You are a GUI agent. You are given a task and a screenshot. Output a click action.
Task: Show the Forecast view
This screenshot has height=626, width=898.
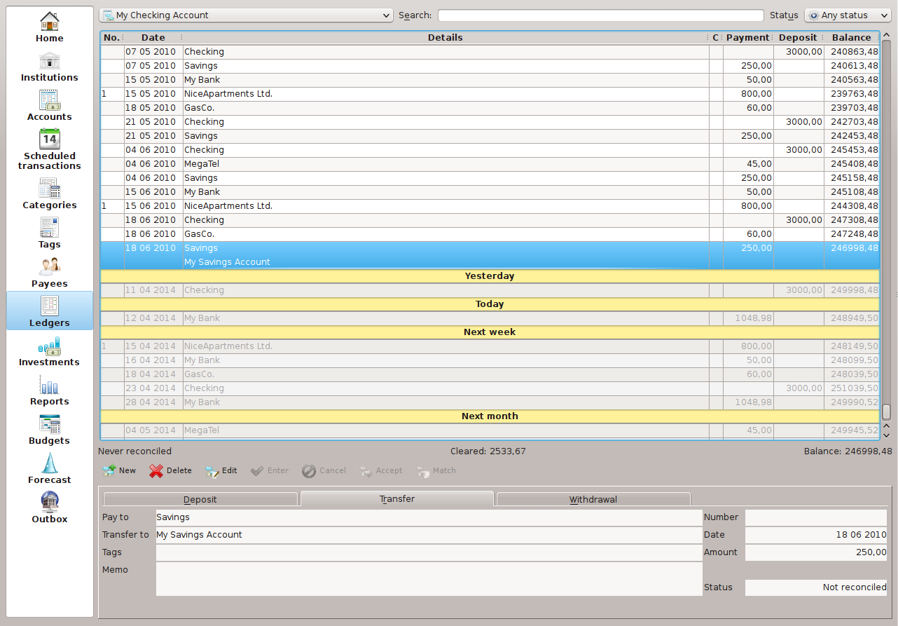coord(50,469)
